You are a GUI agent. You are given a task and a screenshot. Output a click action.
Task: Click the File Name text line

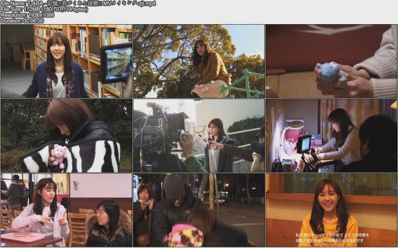pyautogui.click(x=78, y=4)
